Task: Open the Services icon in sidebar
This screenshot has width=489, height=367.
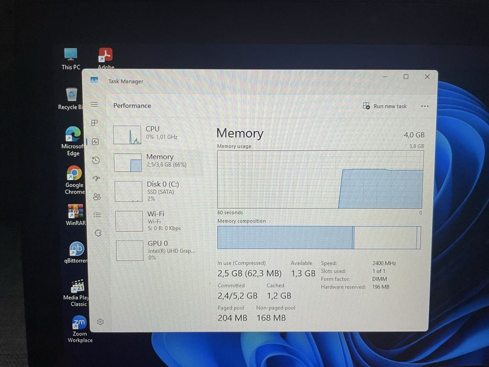Action: pyautogui.click(x=98, y=233)
